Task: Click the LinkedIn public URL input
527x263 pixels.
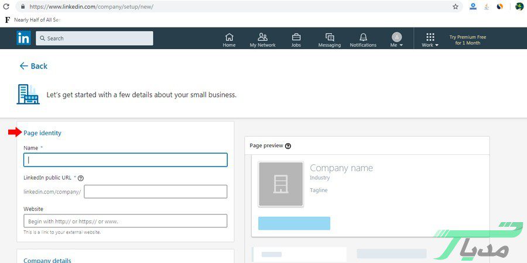Action: [x=155, y=192]
